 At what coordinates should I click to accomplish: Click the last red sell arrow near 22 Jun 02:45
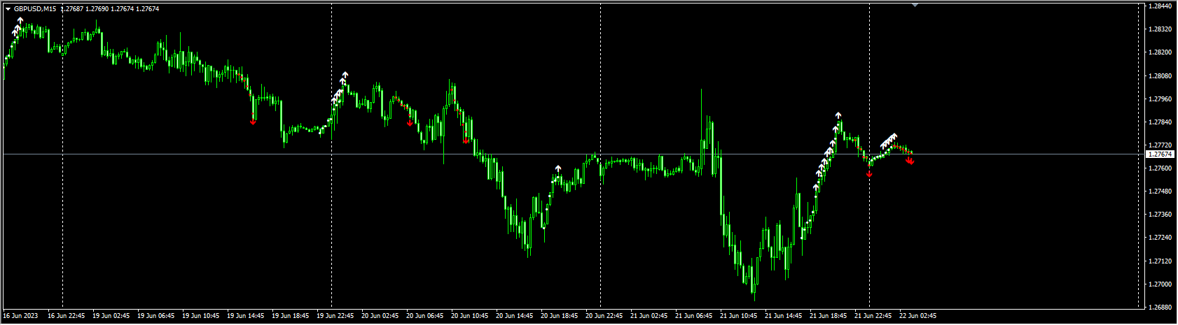pyautogui.click(x=910, y=162)
